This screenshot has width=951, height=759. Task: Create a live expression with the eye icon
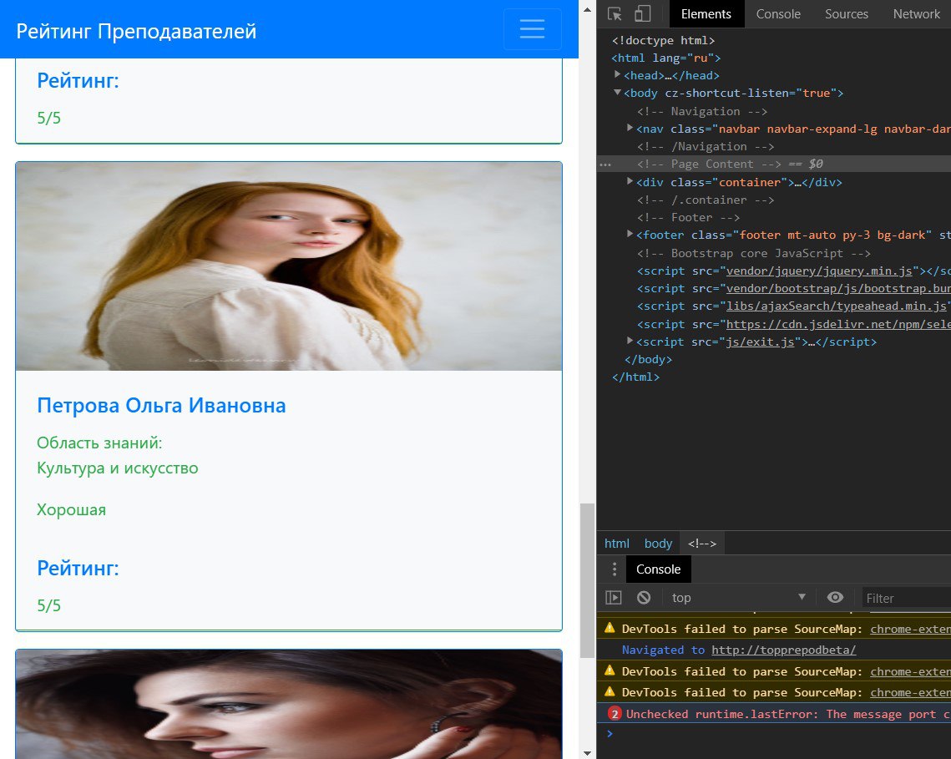coord(835,598)
